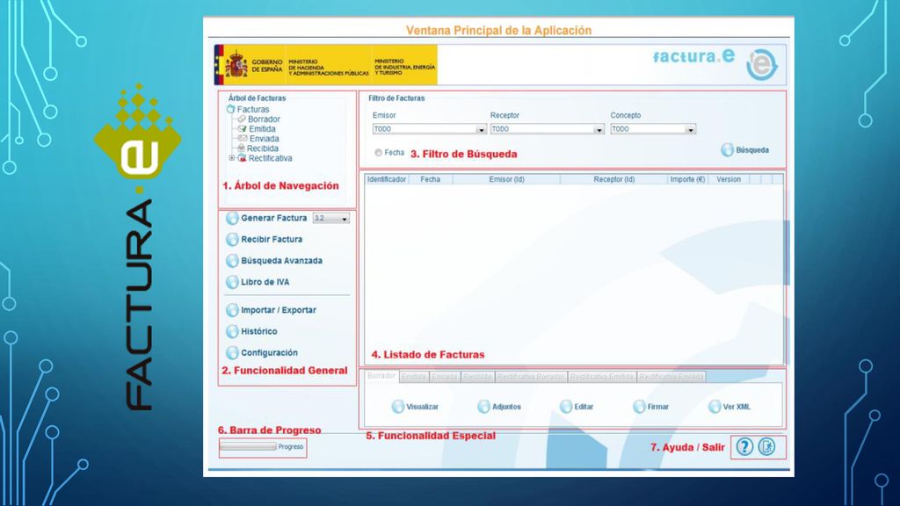Expand the Rectificativa tree node
Image resolution: width=900 pixels, height=506 pixels.
click(x=232, y=158)
